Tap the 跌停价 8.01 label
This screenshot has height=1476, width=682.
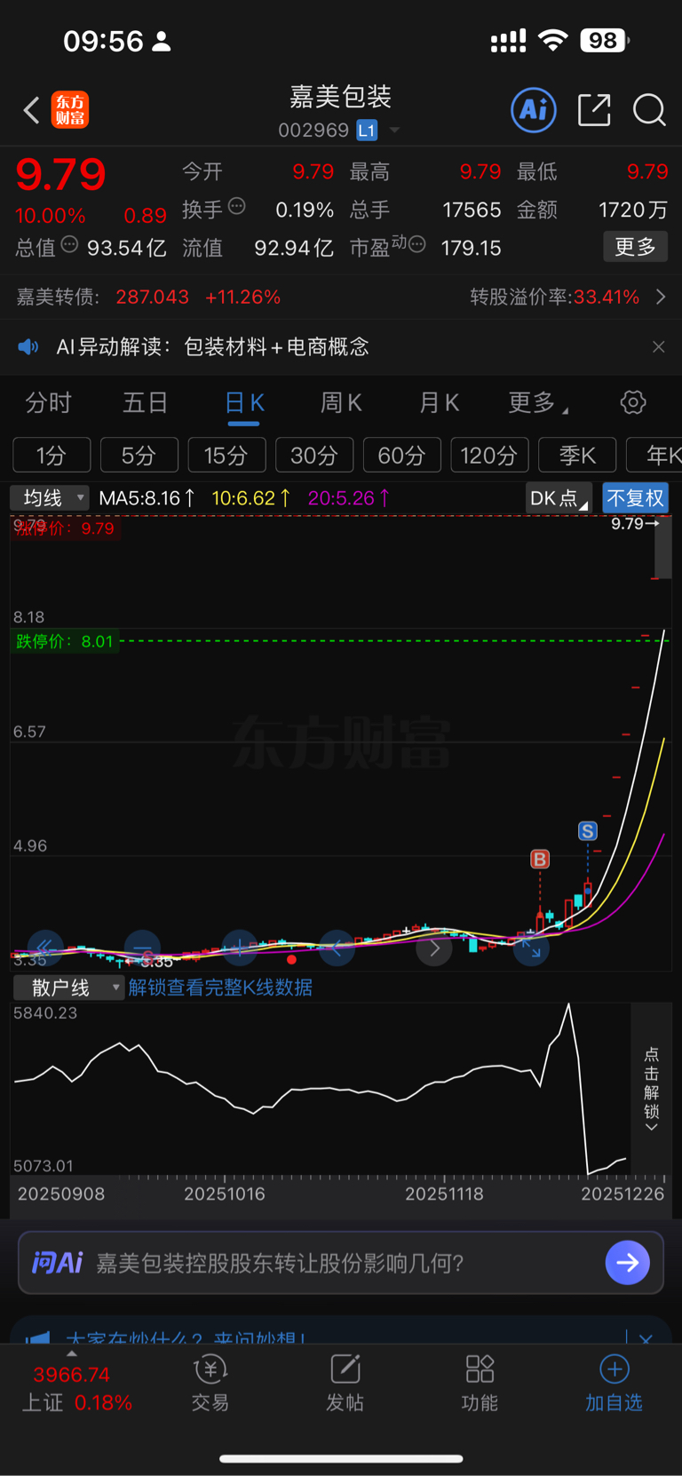[x=64, y=641]
